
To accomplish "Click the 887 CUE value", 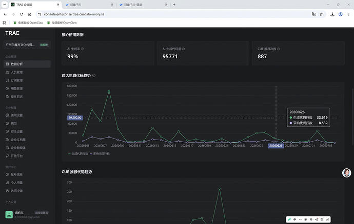I will (x=262, y=56).
